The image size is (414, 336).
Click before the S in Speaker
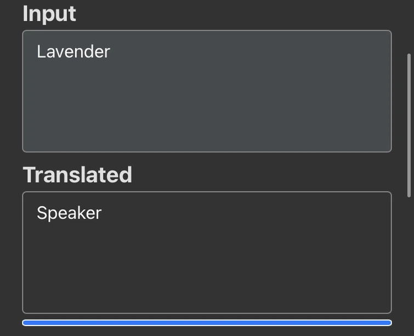click(37, 213)
